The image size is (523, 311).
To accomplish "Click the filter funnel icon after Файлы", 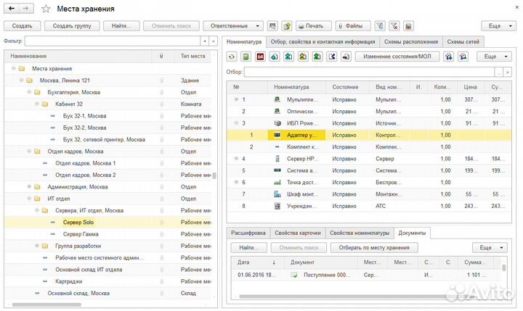I will click(380, 25).
